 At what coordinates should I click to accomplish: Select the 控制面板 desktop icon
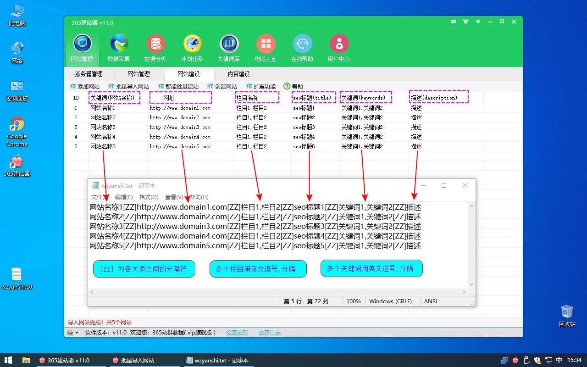pos(17,90)
